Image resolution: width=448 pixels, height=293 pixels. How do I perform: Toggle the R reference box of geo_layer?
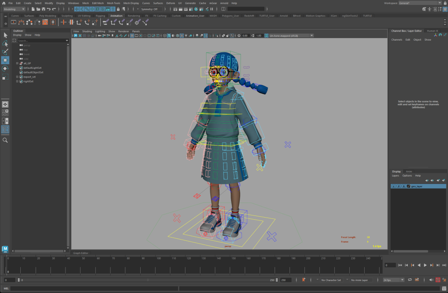404,186
